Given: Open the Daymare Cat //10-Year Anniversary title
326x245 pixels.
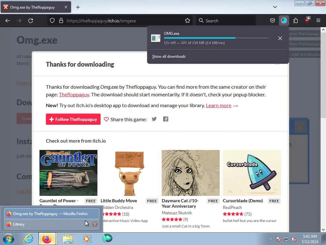Looking at the screenshot, I should click(x=180, y=203).
